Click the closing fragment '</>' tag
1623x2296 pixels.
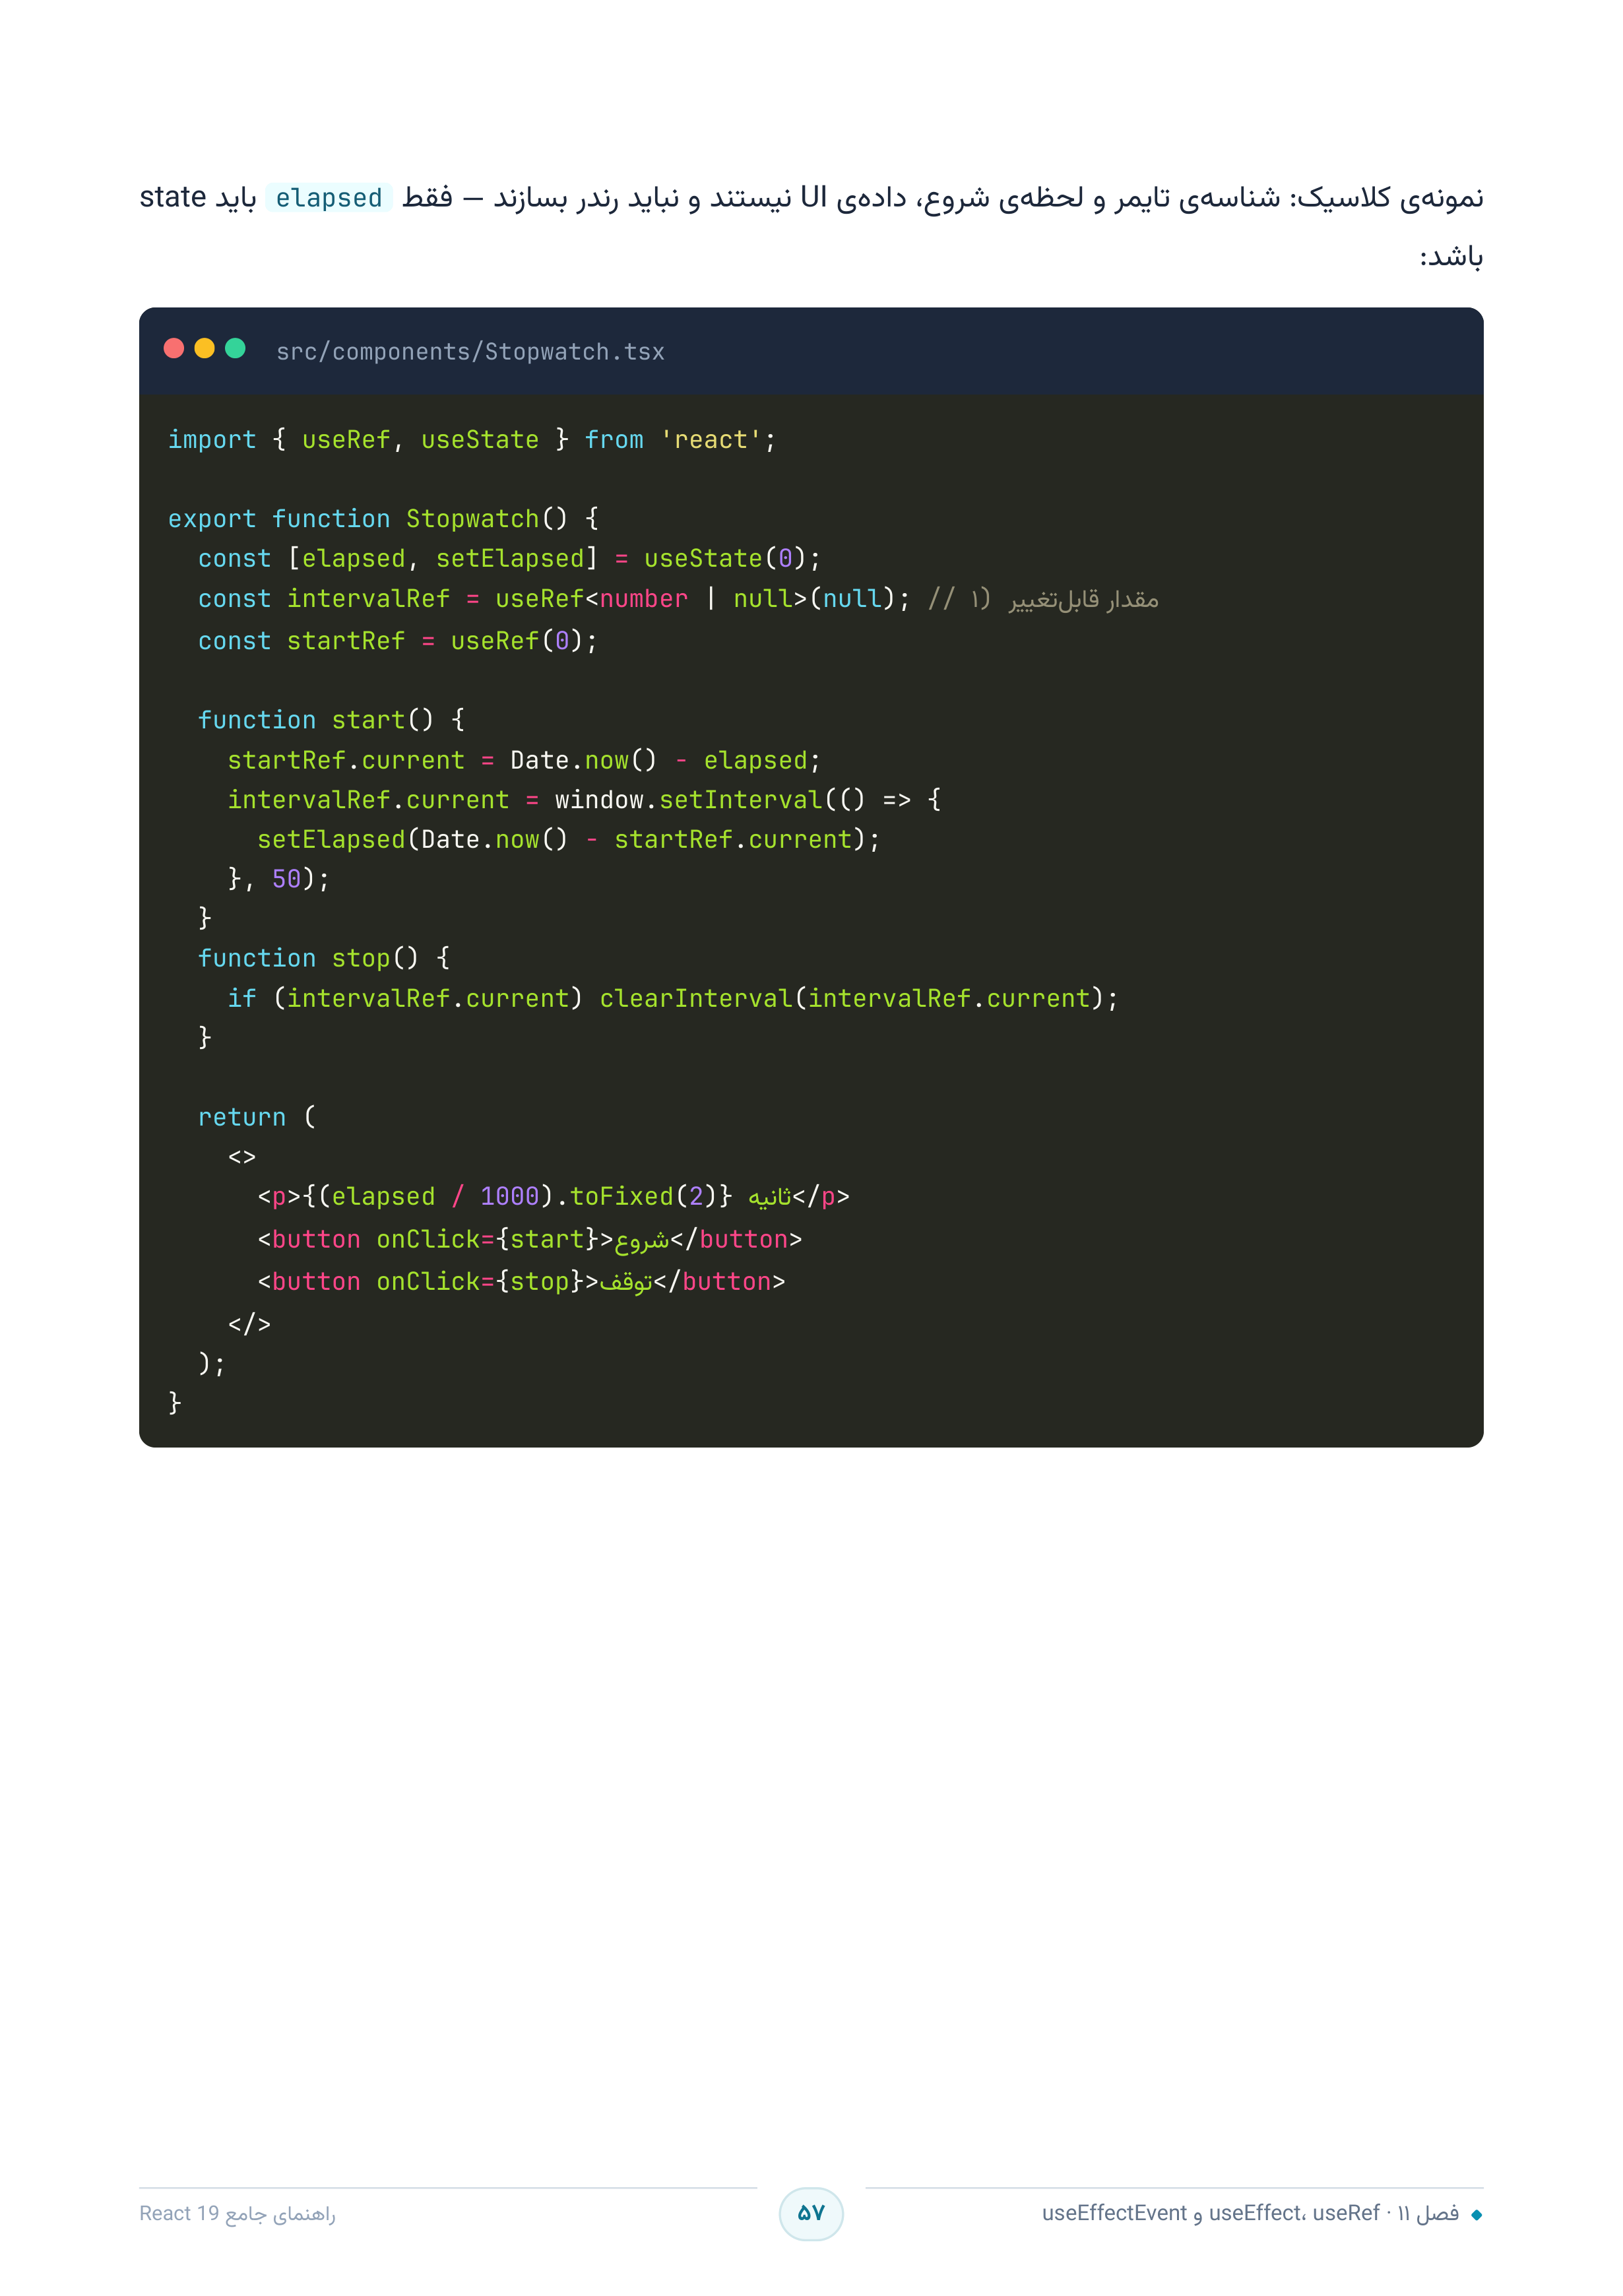point(249,1324)
